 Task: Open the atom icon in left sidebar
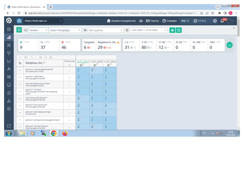pos(9,29)
